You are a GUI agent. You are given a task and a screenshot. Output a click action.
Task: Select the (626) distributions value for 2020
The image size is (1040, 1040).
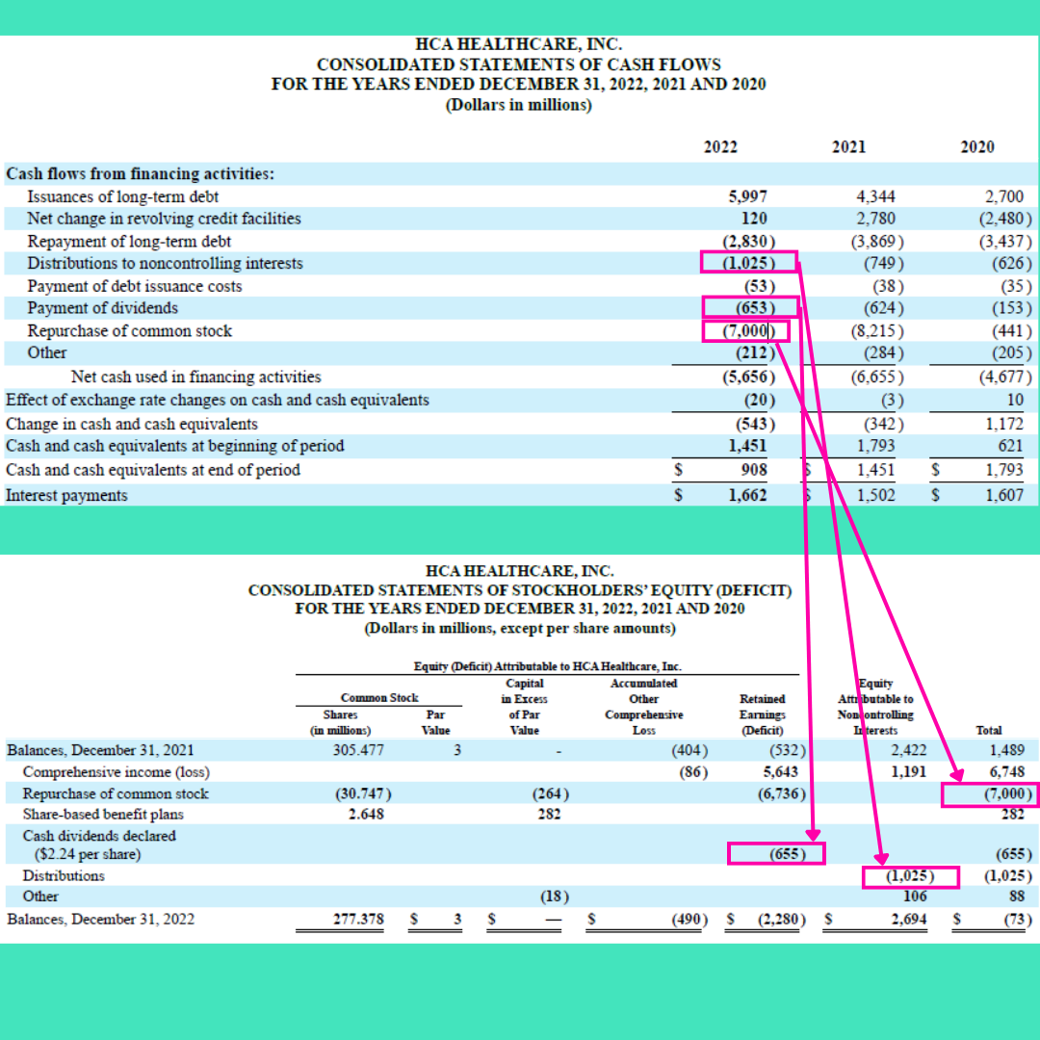coord(1012,263)
